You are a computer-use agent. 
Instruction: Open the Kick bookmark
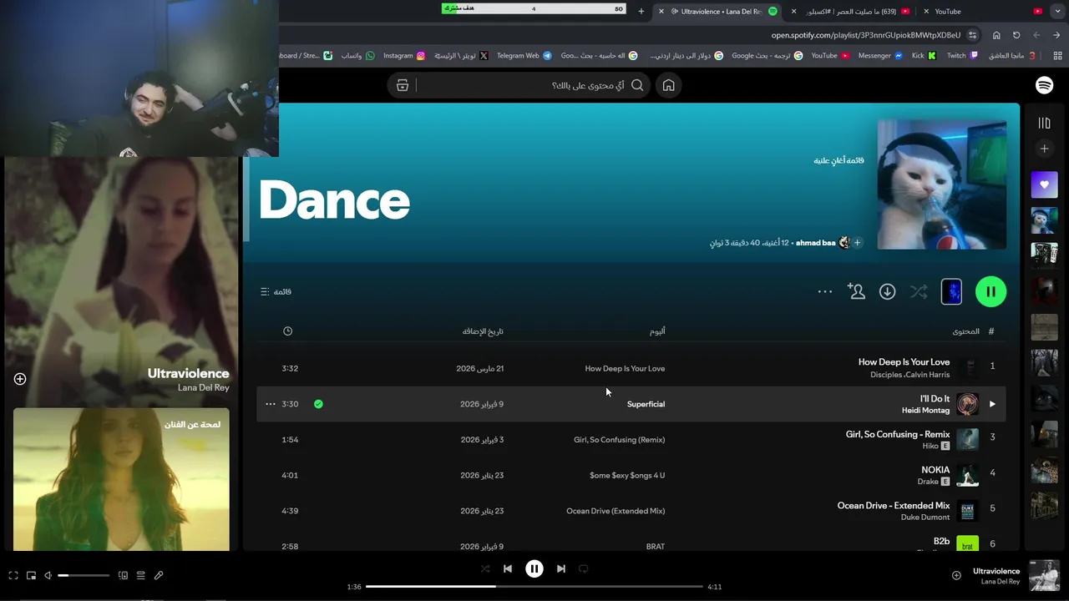924,56
